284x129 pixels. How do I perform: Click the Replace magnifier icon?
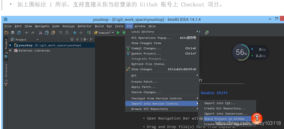point(67,33)
